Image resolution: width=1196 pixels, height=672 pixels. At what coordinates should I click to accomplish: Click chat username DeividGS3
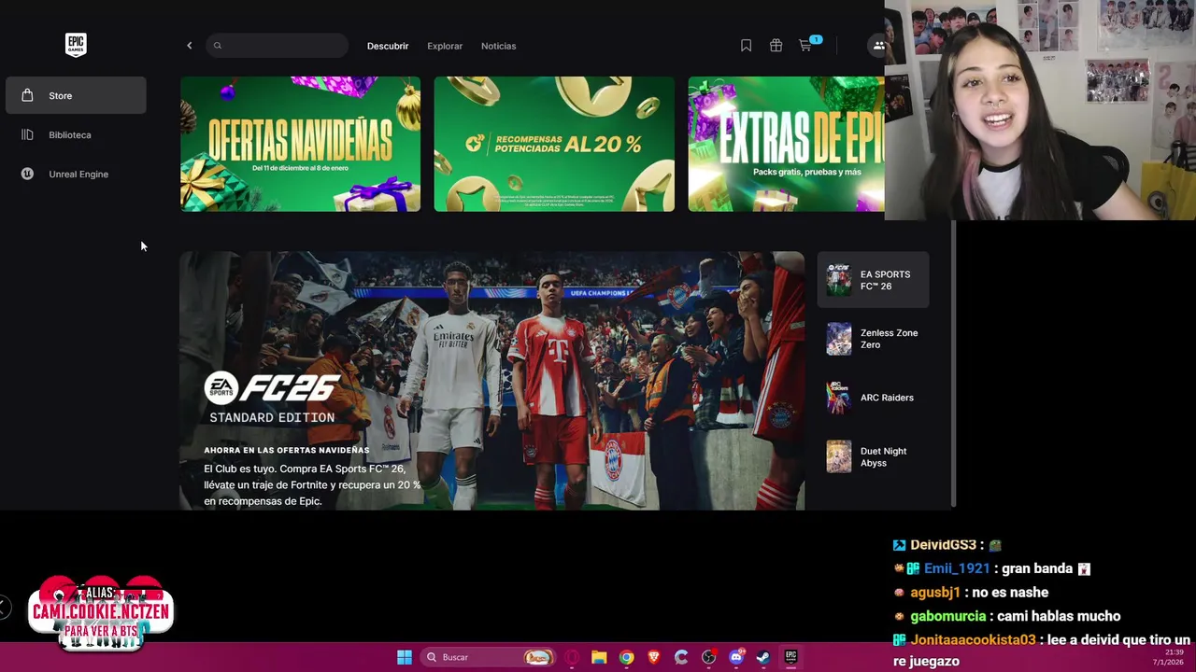[x=944, y=545]
